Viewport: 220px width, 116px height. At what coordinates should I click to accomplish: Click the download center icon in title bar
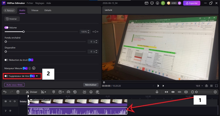(x=157, y=3)
